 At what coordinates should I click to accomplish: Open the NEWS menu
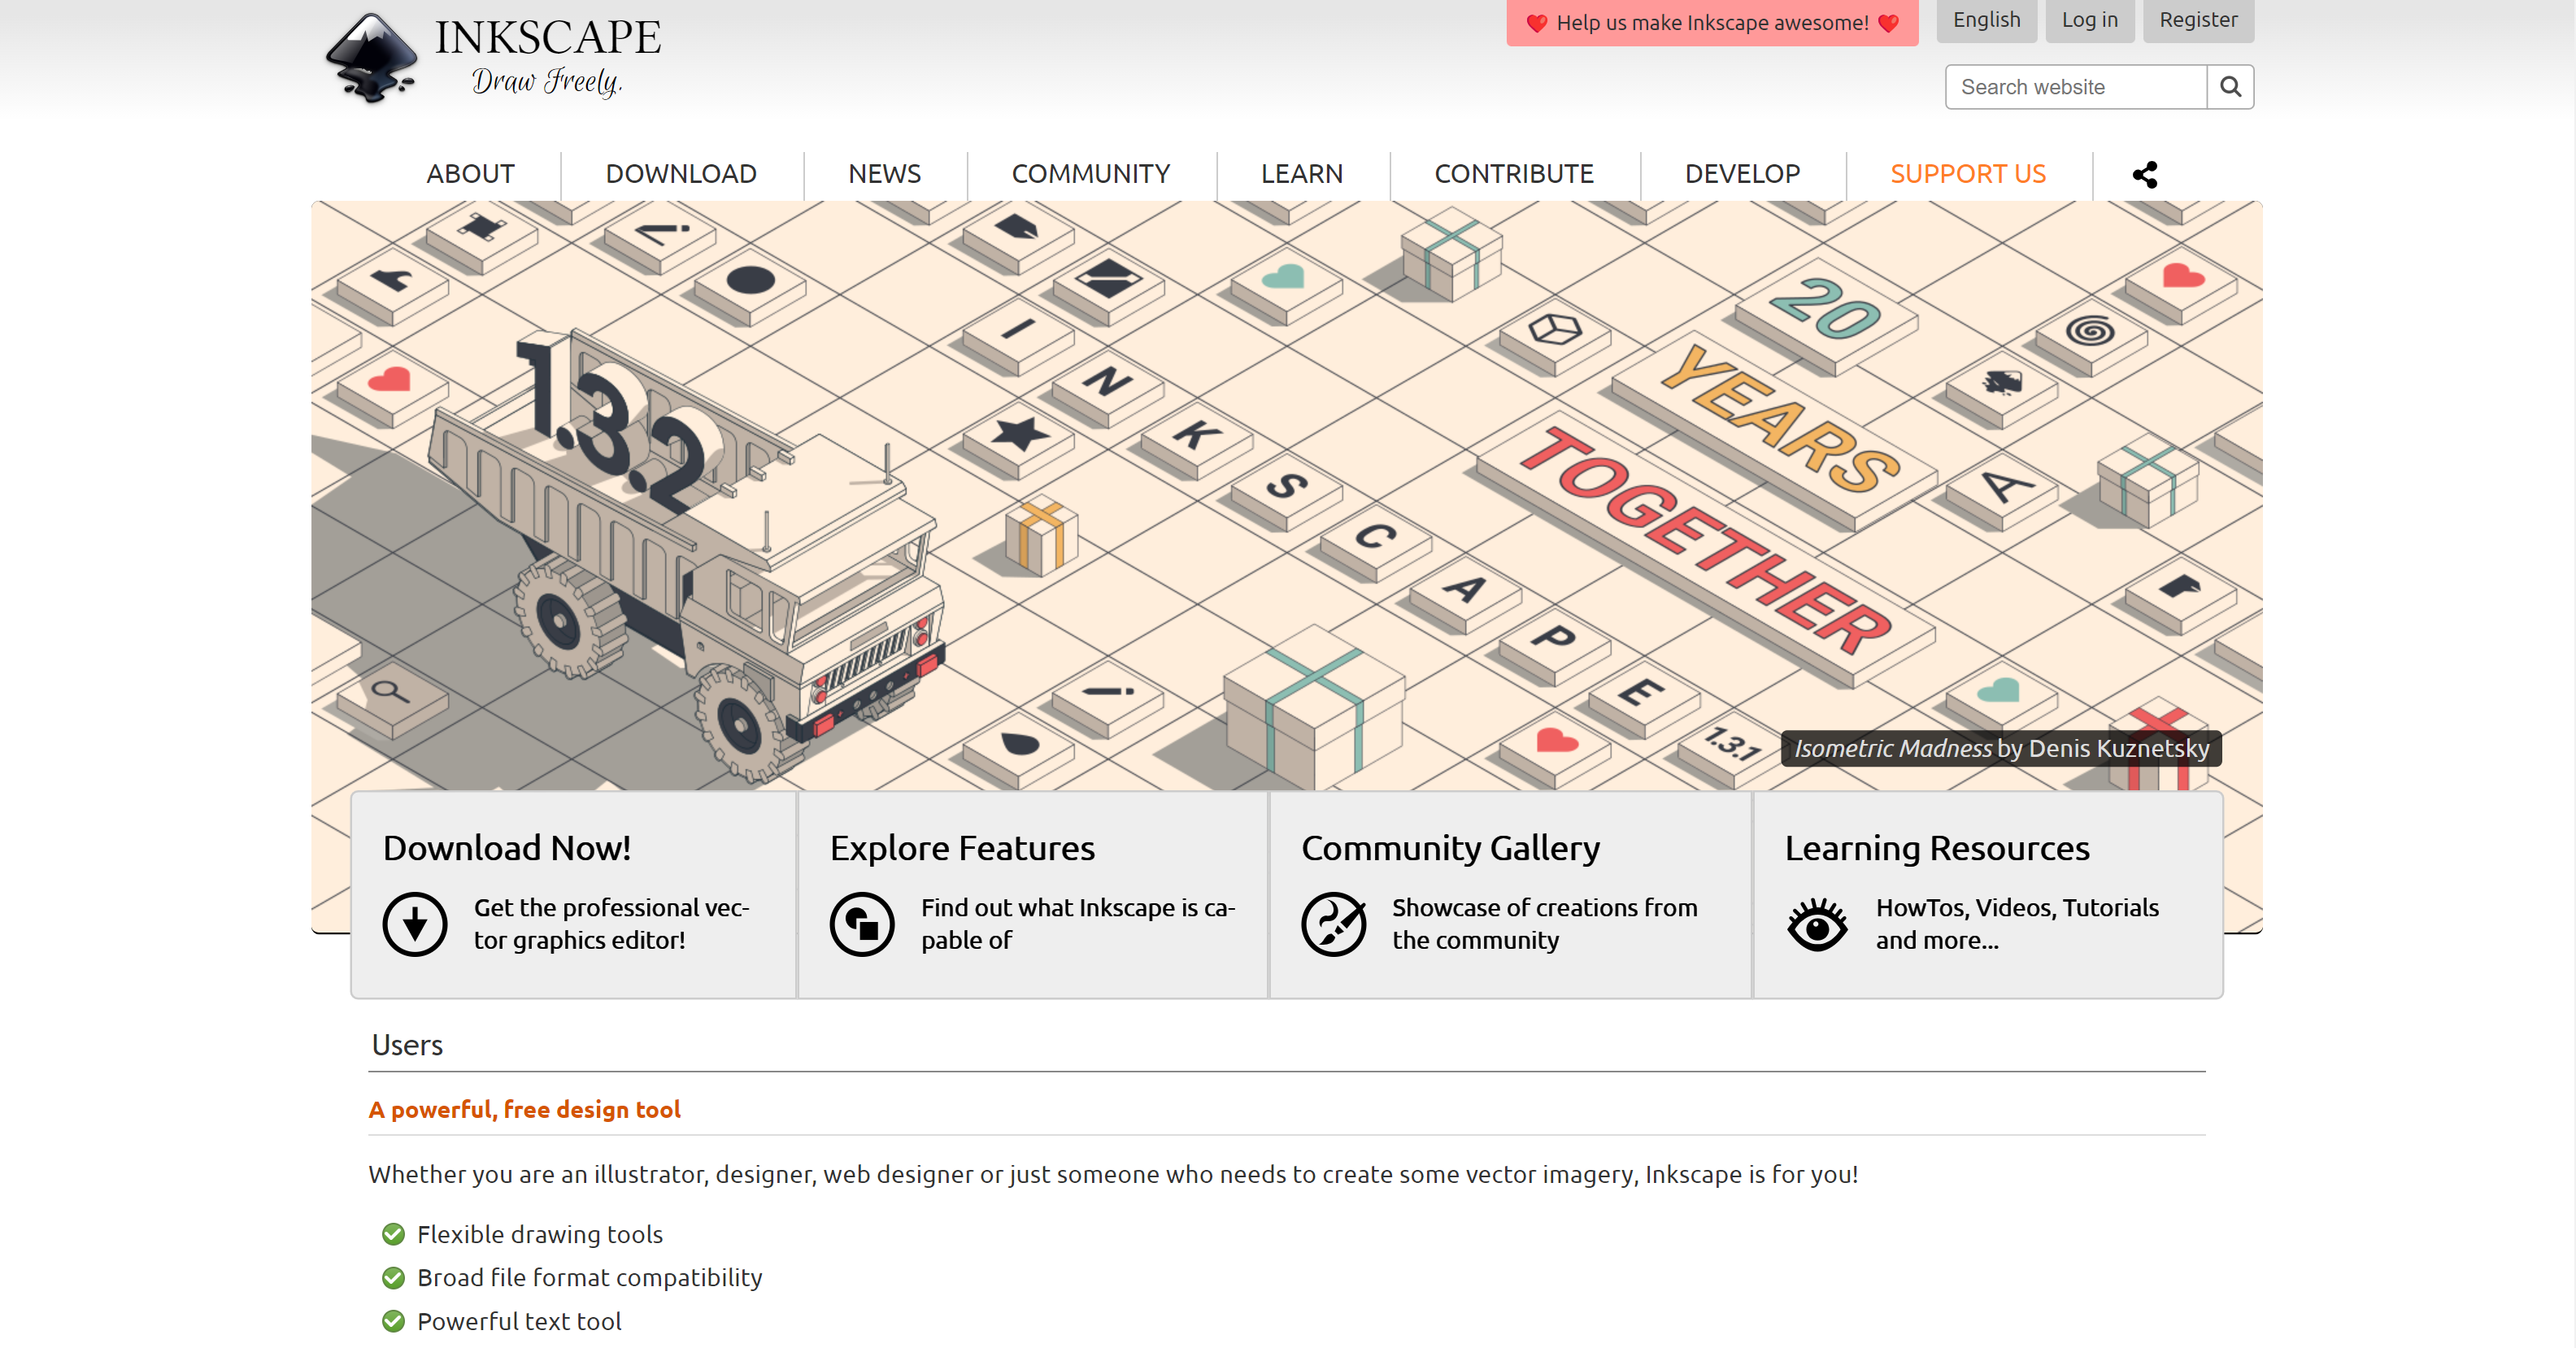(884, 174)
